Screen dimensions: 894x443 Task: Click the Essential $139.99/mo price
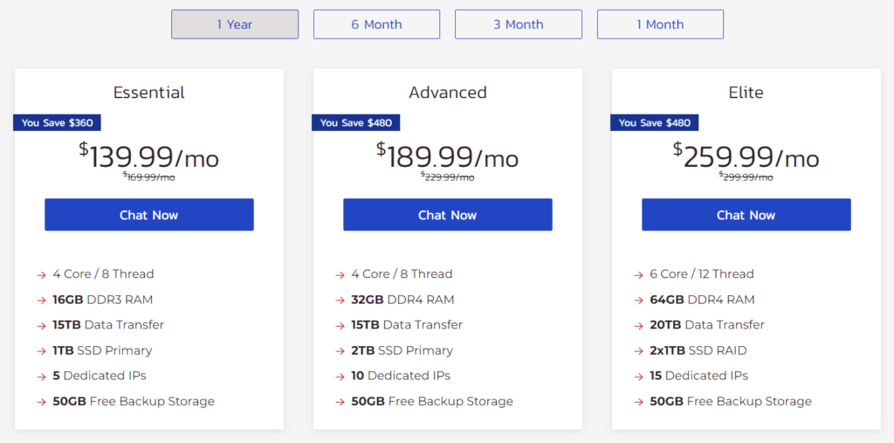148,156
